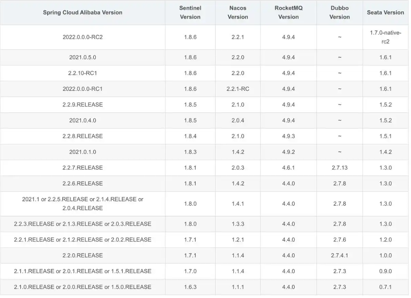The height and width of the screenshot is (298, 411).
Task: Select the 2.2.7.RELEASE version cell
Action: point(82,168)
